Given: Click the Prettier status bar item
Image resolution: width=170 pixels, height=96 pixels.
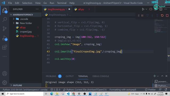Looking at the screenshot, I should (x=150, y=90).
